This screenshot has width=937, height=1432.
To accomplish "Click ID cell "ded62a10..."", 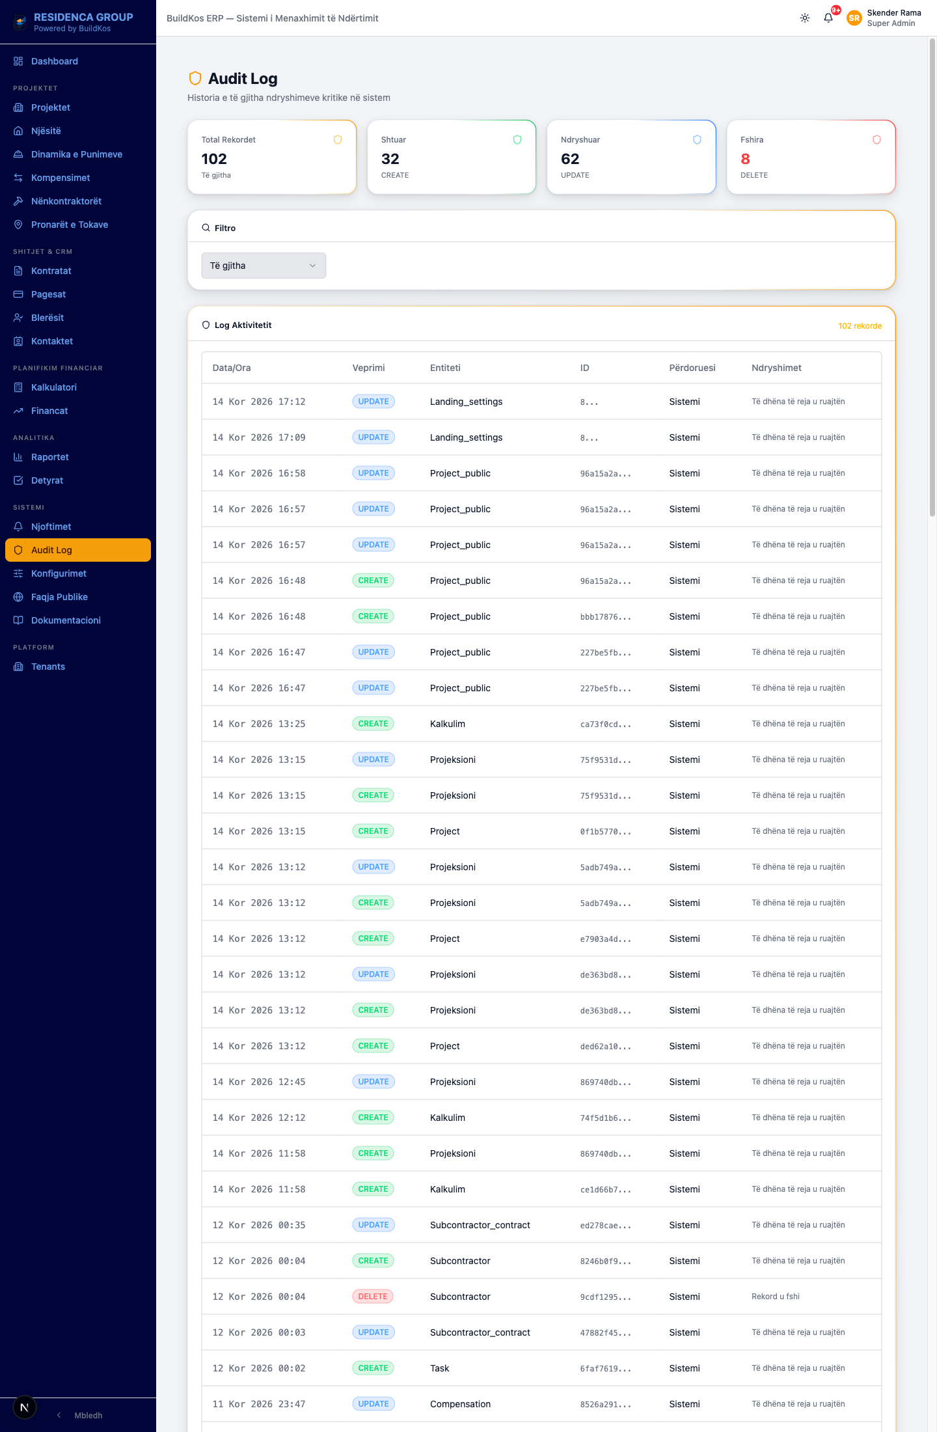I will coord(606,1047).
